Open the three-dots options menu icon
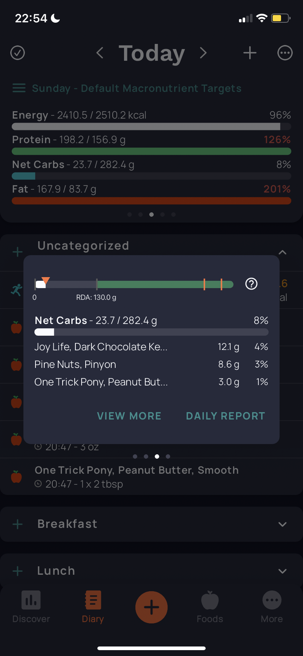The image size is (303, 656). 285,53
